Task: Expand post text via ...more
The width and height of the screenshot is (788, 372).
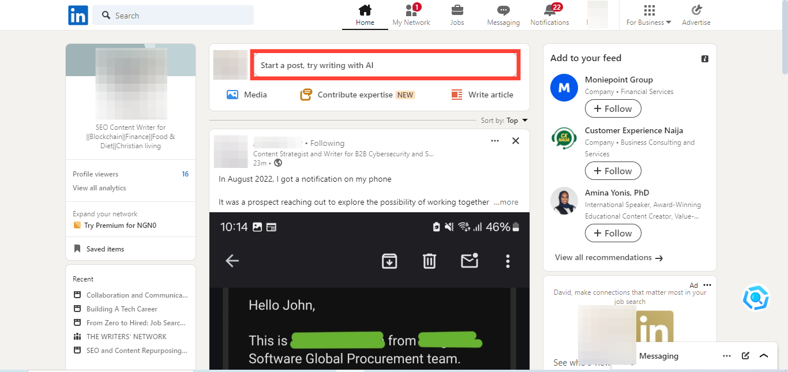Action: (506, 202)
